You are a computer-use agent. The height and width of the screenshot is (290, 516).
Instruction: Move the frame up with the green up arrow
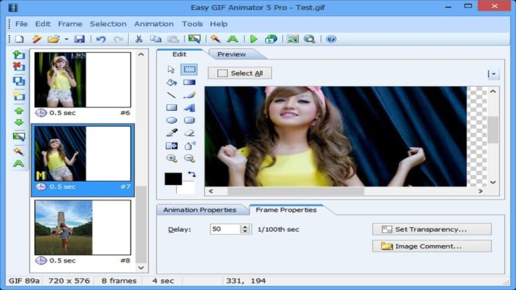click(x=19, y=111)
